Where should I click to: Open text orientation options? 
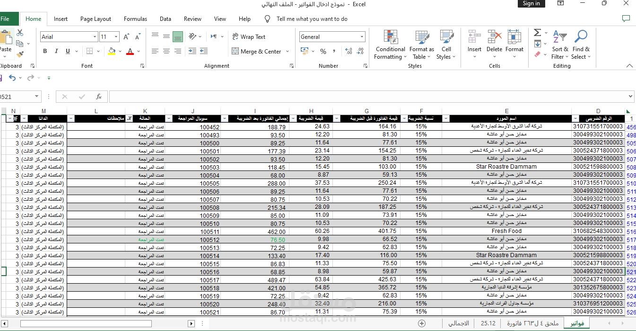pyautogui.click(x=194, y=36)
